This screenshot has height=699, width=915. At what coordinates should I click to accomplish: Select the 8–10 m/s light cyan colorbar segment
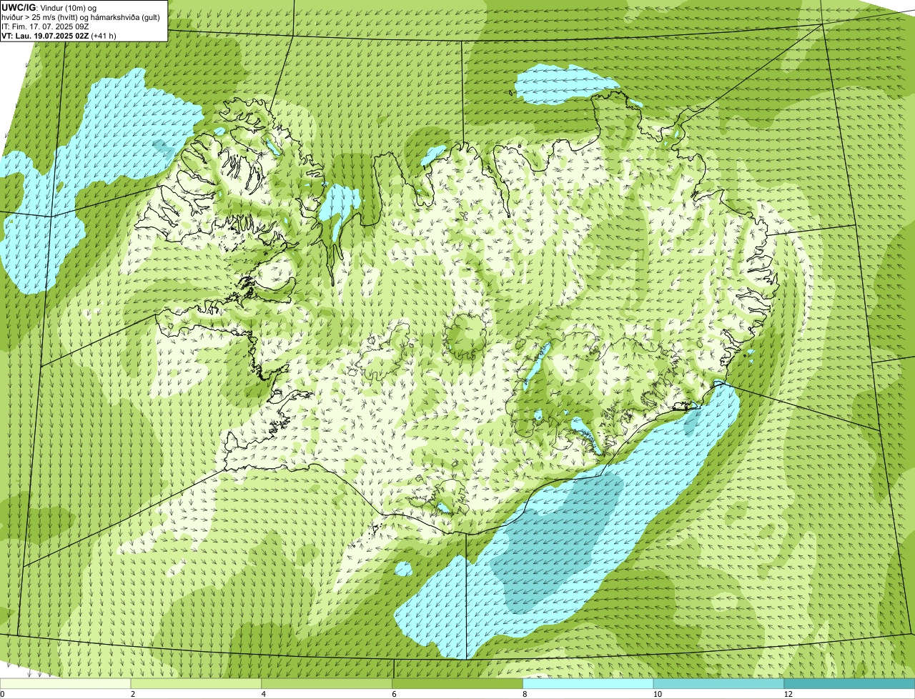pos(588,684)
